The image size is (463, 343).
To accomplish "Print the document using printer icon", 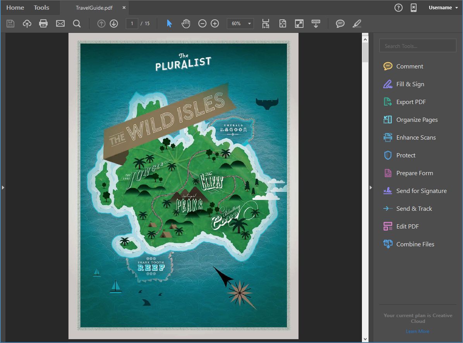I will pyautogui.click(x=43, y=24).
